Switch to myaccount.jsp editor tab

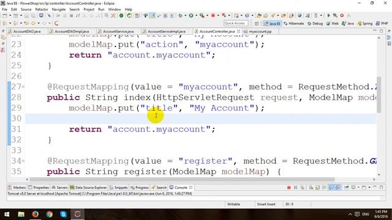coord(260,31)
